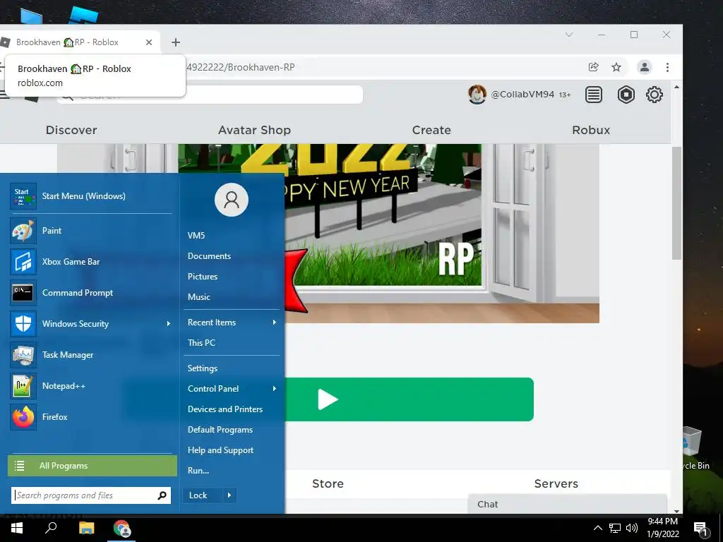The image size is (723, 542).
Task: Click the page vertical scrollbar thumb
Action: coord(676,203)
